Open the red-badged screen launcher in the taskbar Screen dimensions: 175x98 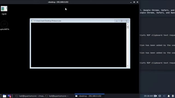10,96
